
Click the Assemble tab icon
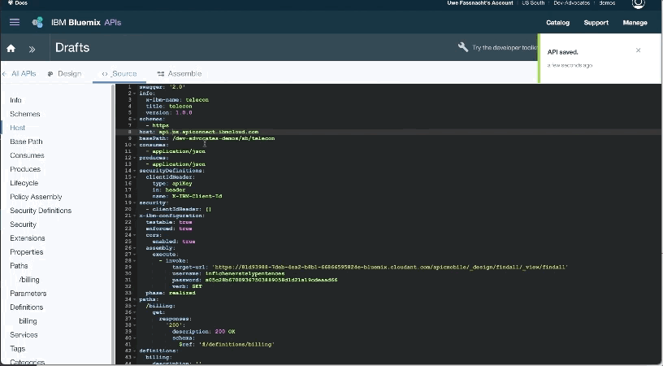160,74
